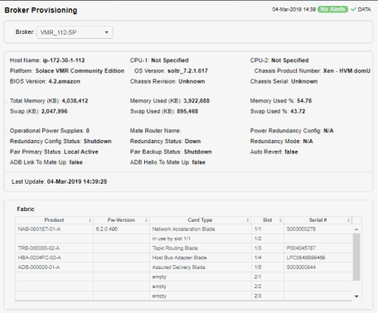
Task: Click the Serial # column header
Action: pos(317,220)
